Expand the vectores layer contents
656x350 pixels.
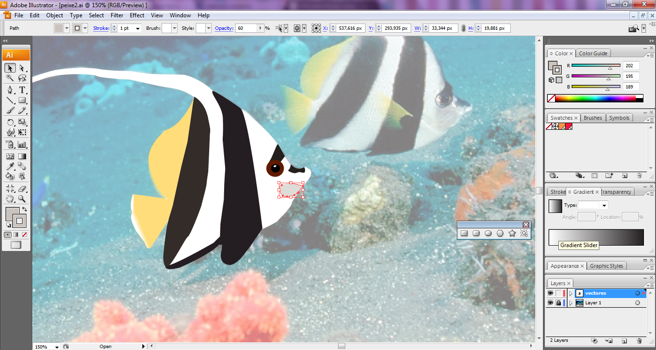coord(571,293)
